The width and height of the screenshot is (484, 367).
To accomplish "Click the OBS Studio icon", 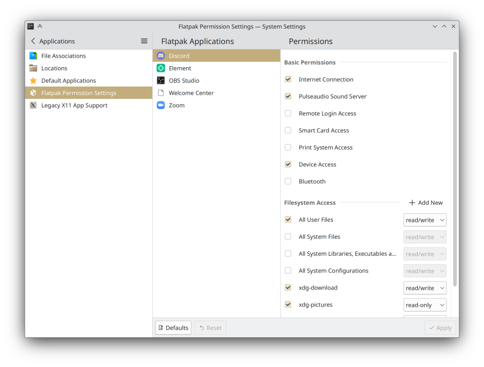I will tap(161, 80).
